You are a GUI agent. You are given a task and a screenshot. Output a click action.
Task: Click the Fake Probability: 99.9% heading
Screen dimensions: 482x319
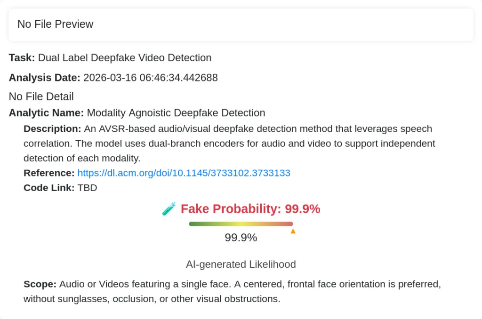coord(250,209)
